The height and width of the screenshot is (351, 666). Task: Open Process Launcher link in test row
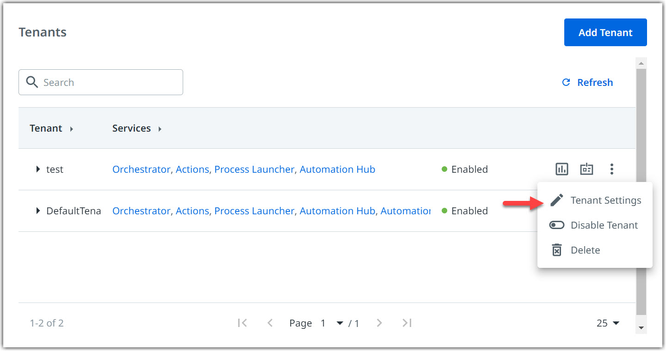pyautogui.click(x=254, y=169)
